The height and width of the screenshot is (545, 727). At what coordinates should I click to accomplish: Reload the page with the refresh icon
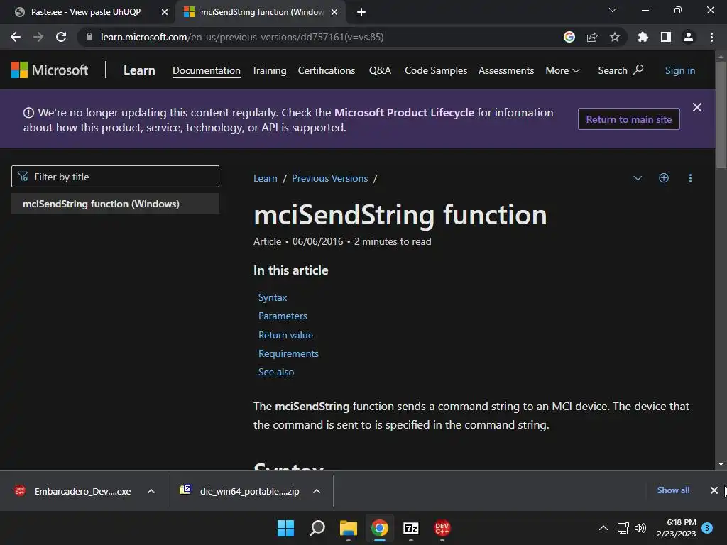coord(61,37)
